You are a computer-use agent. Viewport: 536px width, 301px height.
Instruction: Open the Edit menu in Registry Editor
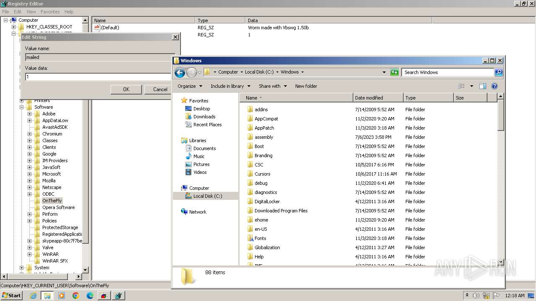(x=18, y=12)
